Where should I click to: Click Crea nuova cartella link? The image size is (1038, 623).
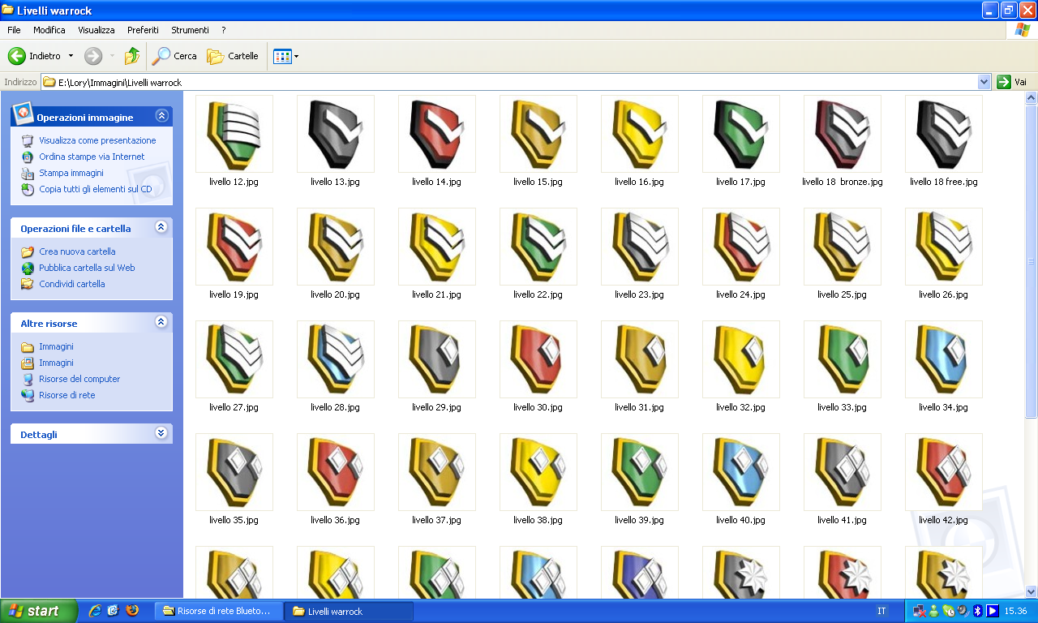(x=77, y=251)
